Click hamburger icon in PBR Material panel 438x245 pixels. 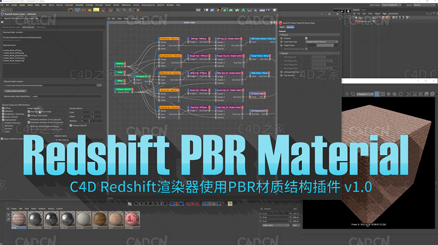tap(2, 22)
